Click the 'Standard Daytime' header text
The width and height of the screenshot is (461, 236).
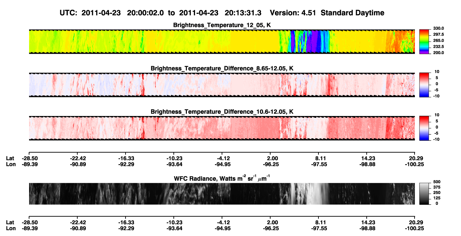[x=352, y=13]
